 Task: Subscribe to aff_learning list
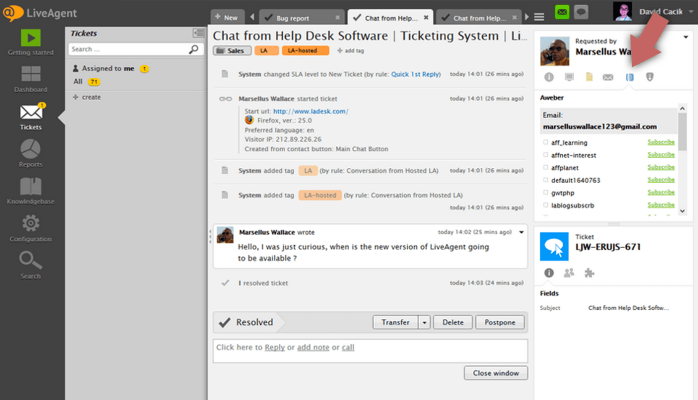pyautogui.click(x=661, y=142)
